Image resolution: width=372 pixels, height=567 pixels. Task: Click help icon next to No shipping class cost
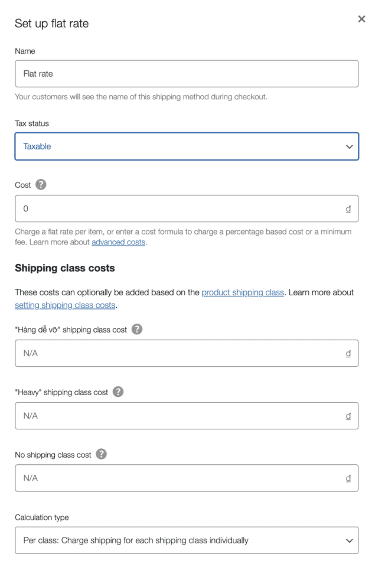coord(102,454)
